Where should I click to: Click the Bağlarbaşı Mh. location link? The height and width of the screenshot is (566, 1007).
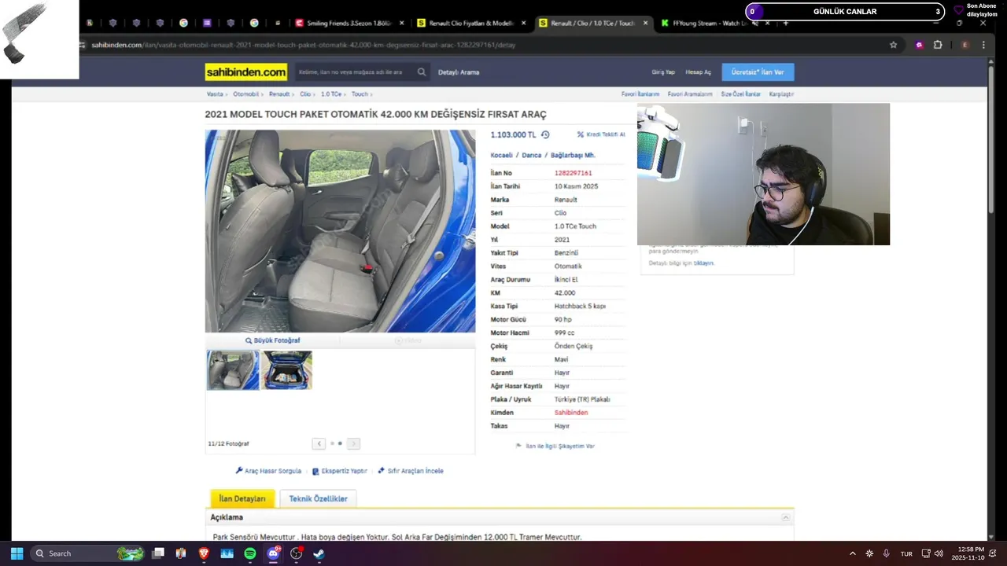[573, 155]
